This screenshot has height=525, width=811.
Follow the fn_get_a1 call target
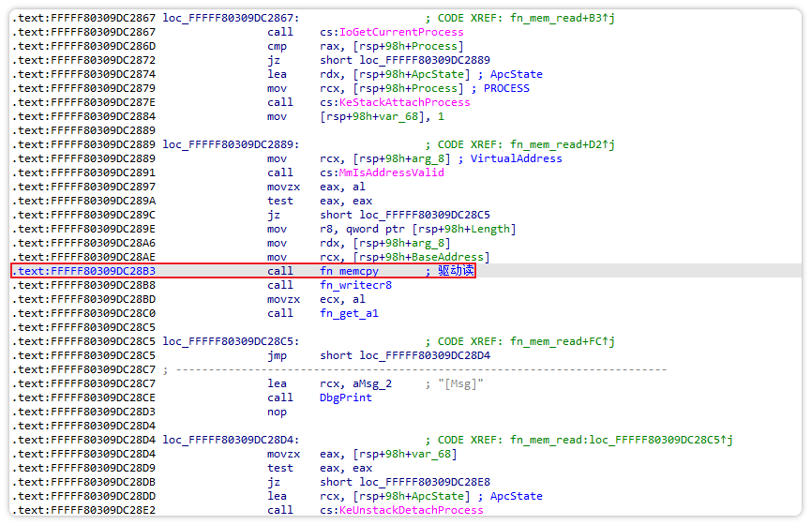(x=349, y=313)
